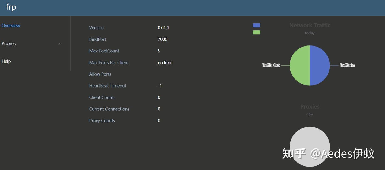The height and width of the screenshot is (170, 385).
Task: Click the Current Connections value 0
Action: [159, 109]
